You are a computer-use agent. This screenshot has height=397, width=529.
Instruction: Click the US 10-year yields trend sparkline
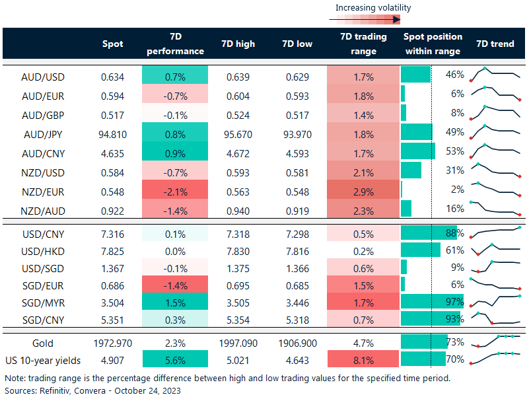tap(495, 359)
